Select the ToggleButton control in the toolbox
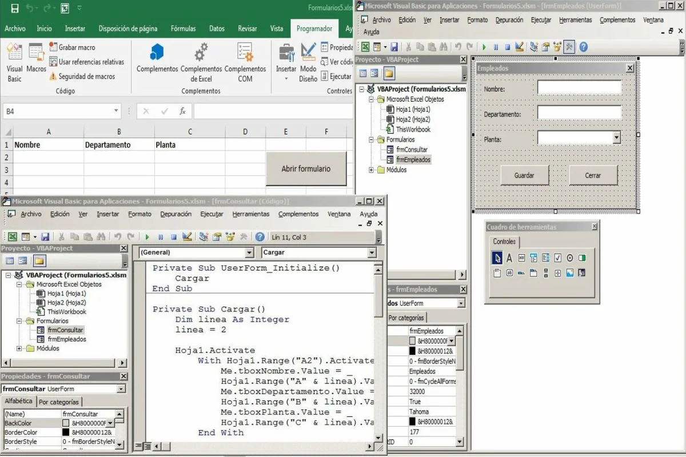The image size is (686, 457). [582, 258]
